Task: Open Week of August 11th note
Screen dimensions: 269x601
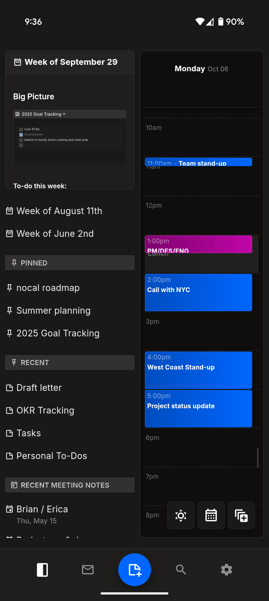Action: (x=59, y=211)
